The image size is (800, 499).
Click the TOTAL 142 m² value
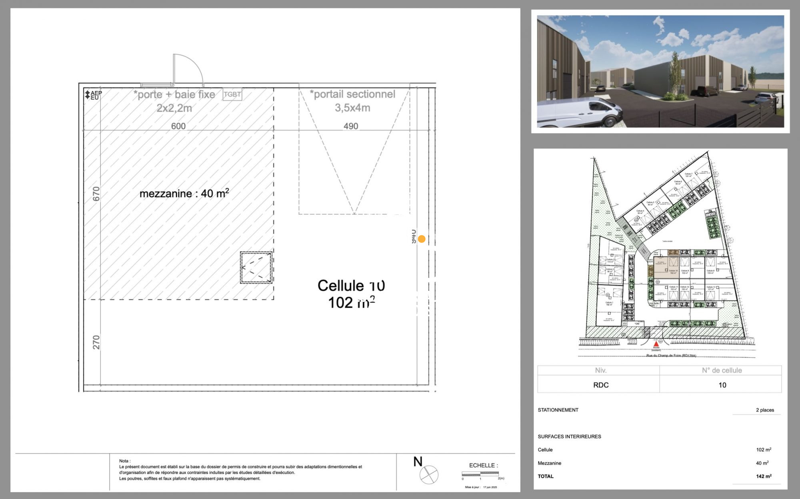pyautogui.click(x=763, y=476)
